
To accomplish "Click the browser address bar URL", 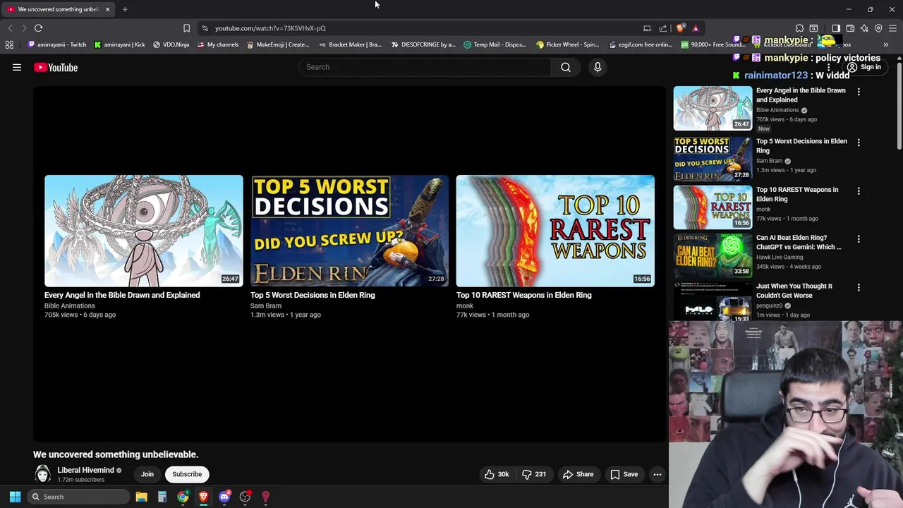I will (x=270, y=28).
